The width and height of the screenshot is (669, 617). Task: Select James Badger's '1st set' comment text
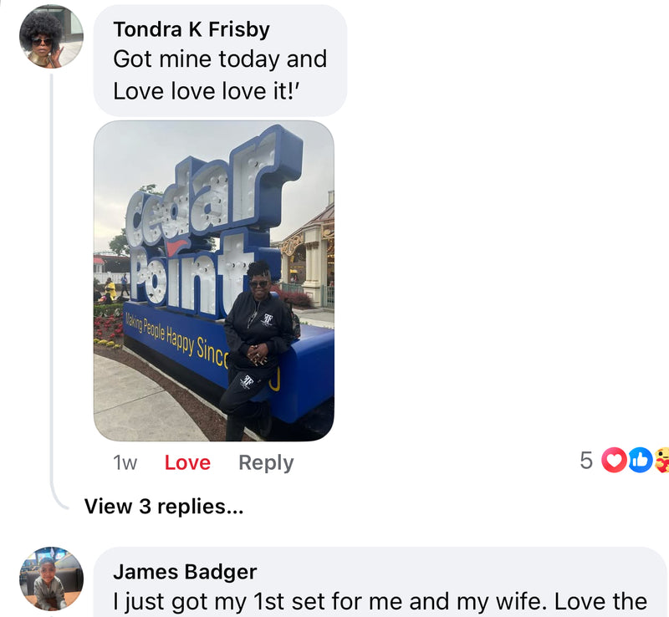380,602
